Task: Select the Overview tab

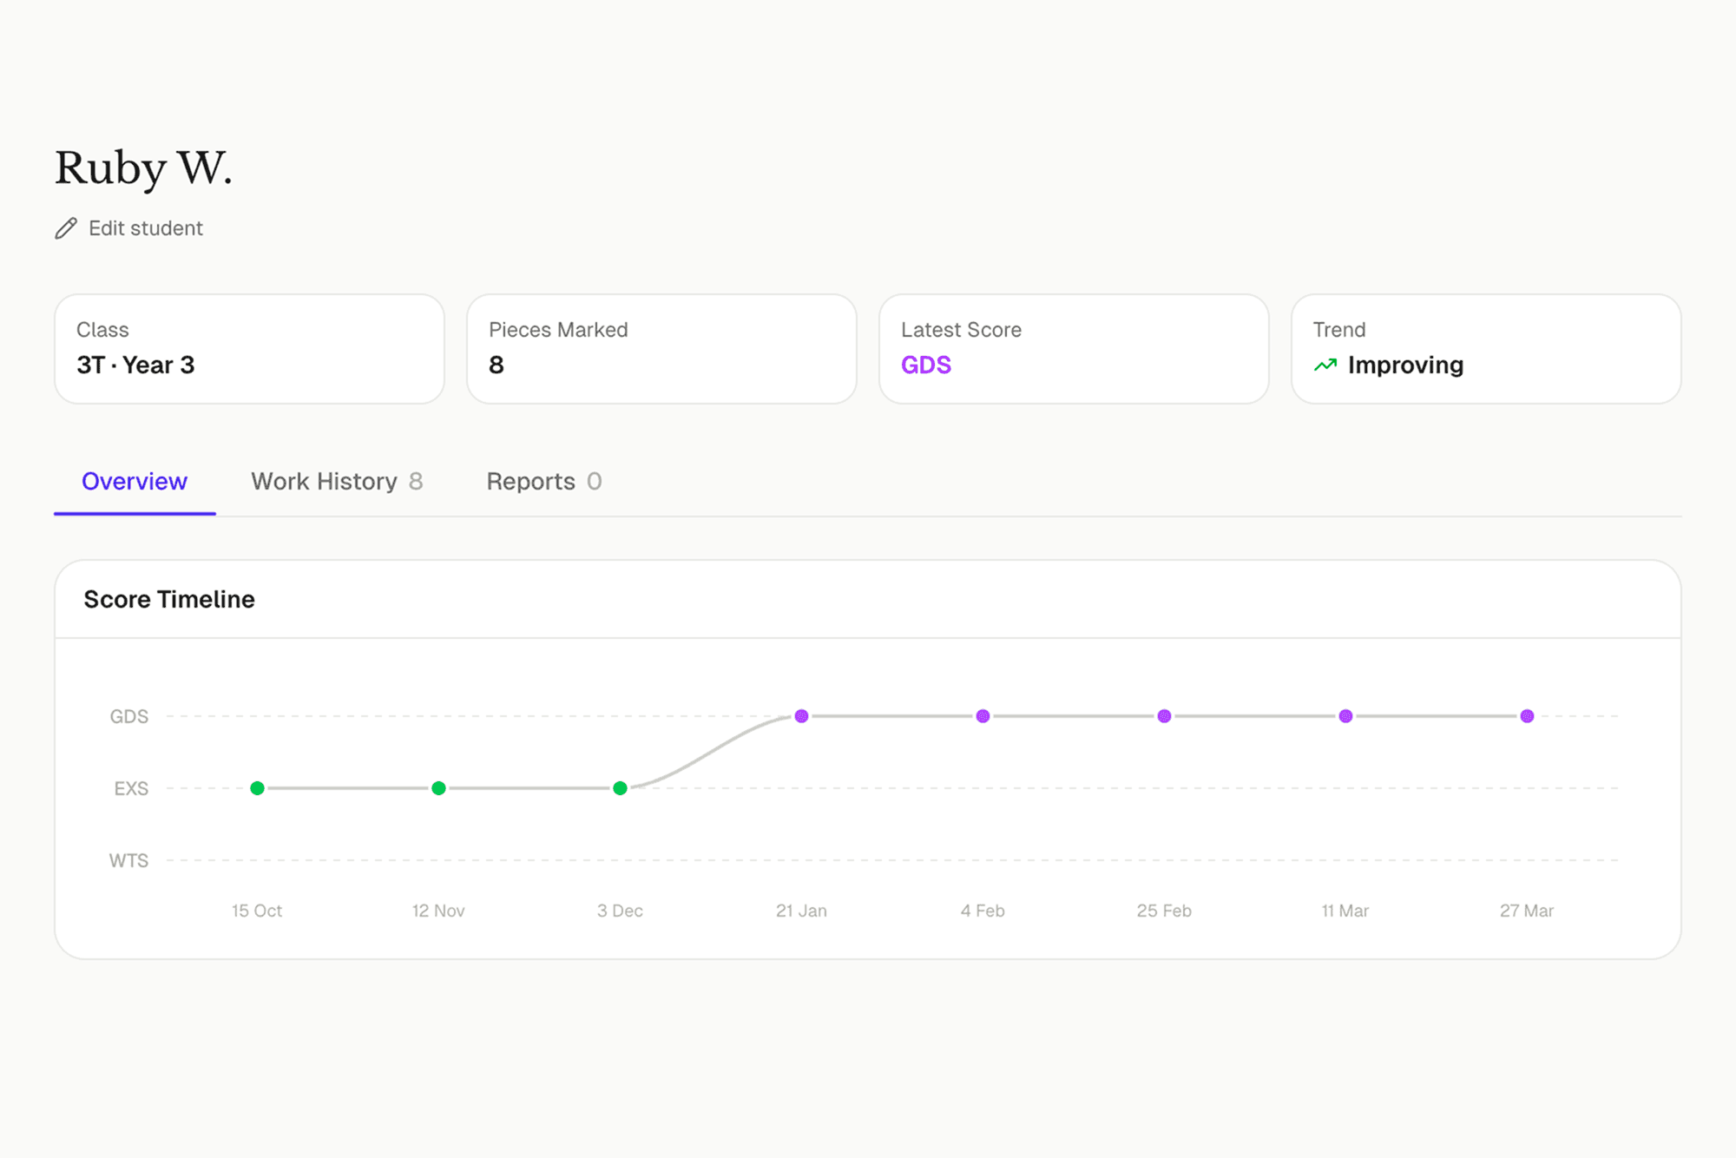Action: point(134,482)
